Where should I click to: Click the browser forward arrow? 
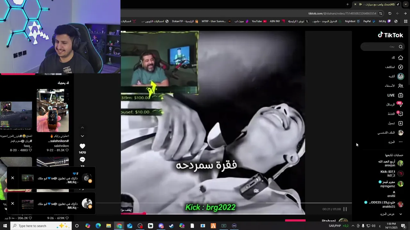click(x=398, y=13)
